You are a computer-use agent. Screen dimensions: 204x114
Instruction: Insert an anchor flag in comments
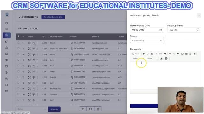(178, 54)
